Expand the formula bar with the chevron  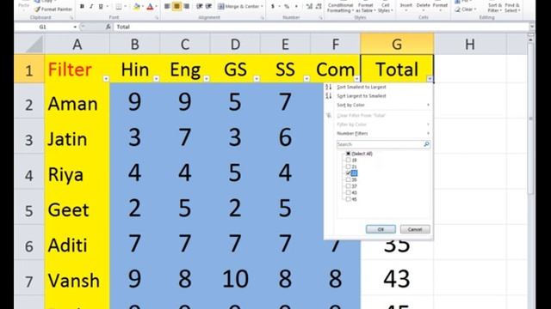[x=532, y=27]
